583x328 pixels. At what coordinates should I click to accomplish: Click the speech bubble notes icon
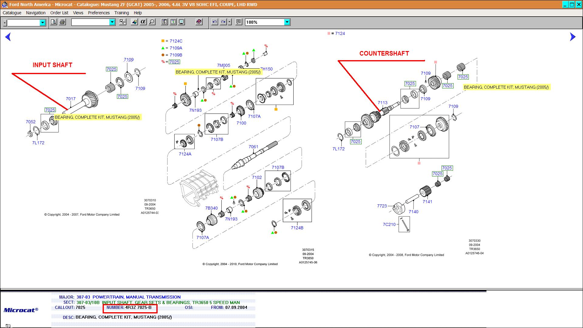239,22
